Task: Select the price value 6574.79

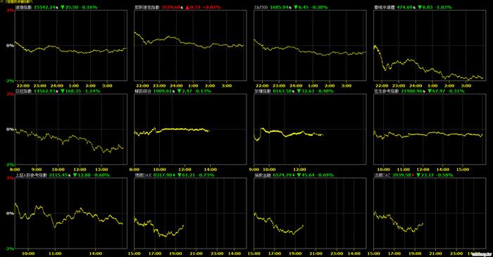Action: tap(282, 175)
